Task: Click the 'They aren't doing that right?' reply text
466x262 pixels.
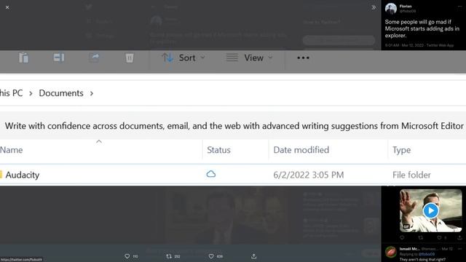Action: coord(422,259)
